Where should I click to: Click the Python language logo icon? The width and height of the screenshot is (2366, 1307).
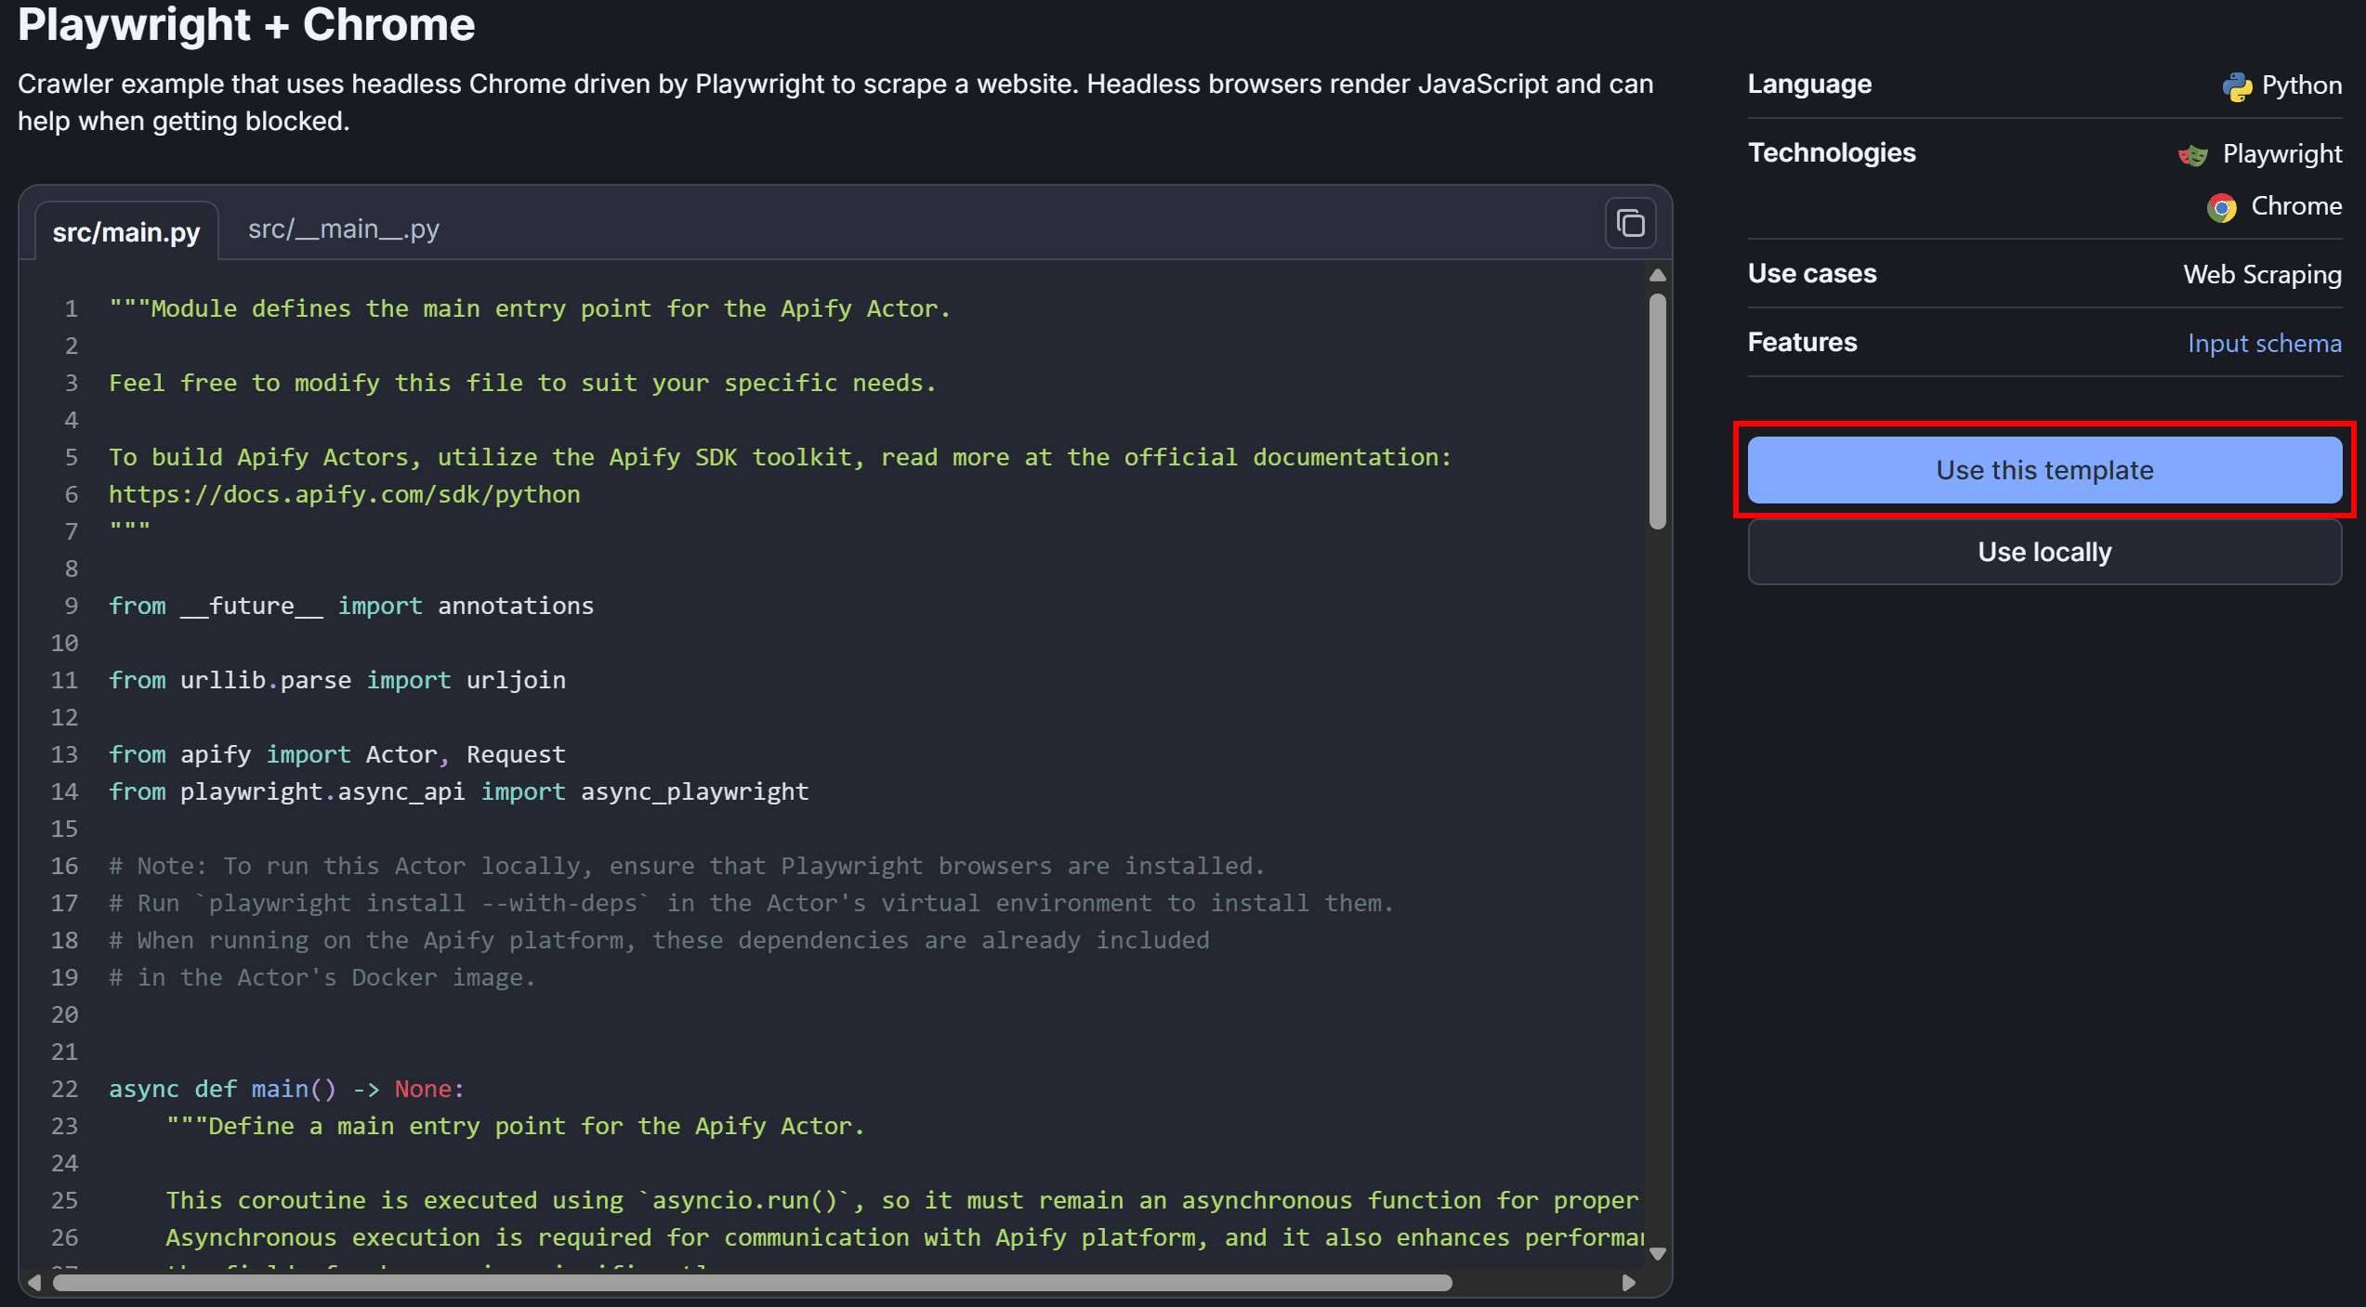(2237, 86)
